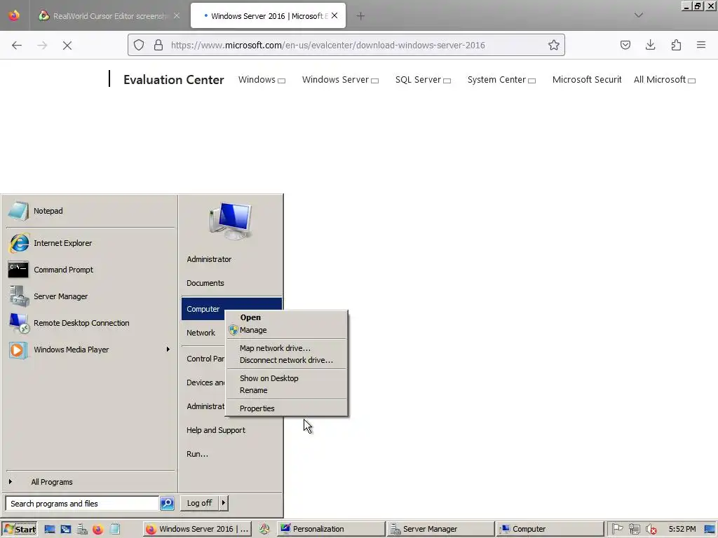Open the Firefox downloads panel
Image resolution: width=718 pixels, height=538 pixels.
pyautogui.click(x=650, y=45)
